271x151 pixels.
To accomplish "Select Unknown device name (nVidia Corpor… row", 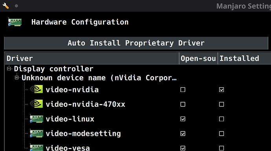I will coord(99,78).
